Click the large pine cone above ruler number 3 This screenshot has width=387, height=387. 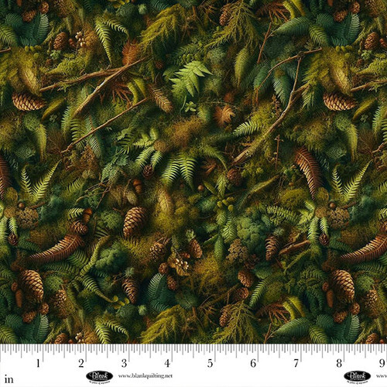(135, 222)
